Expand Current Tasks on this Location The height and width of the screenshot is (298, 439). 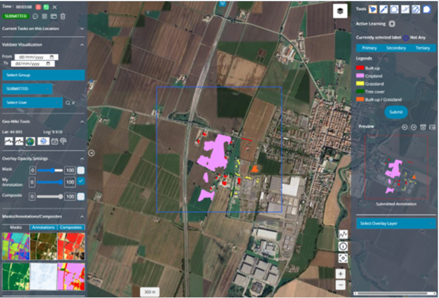tap(81, 28)
